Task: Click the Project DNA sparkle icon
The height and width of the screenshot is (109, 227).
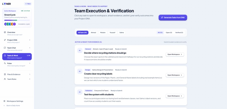Action: [5, 40]
